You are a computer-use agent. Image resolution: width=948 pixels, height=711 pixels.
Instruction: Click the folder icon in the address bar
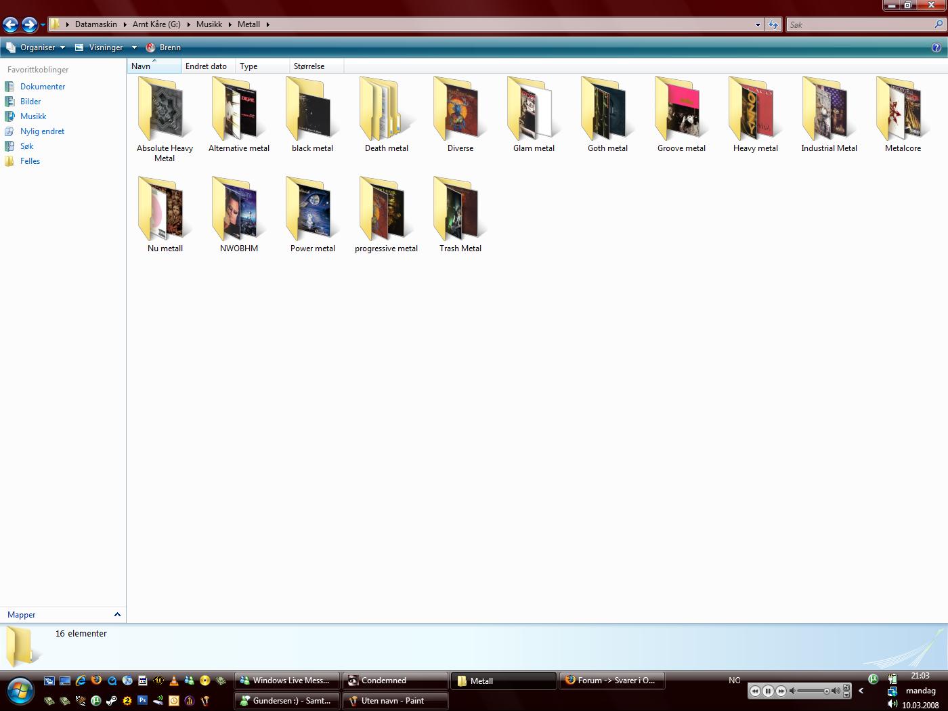(56, 24)
